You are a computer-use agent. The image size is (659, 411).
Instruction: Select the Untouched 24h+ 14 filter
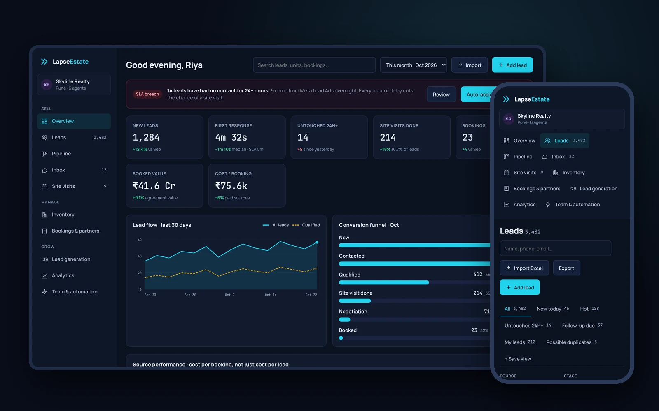tap(528, 326)
